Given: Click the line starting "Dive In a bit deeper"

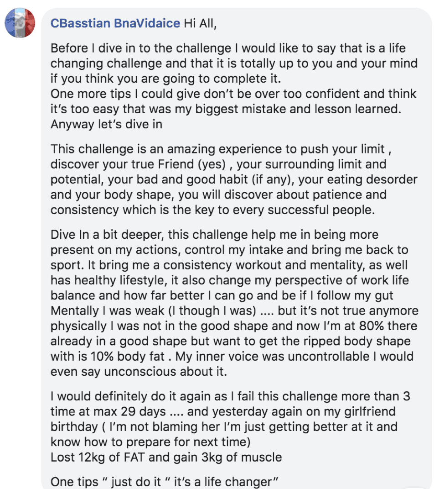Looking at the screenshot, I should pos(215,235).
